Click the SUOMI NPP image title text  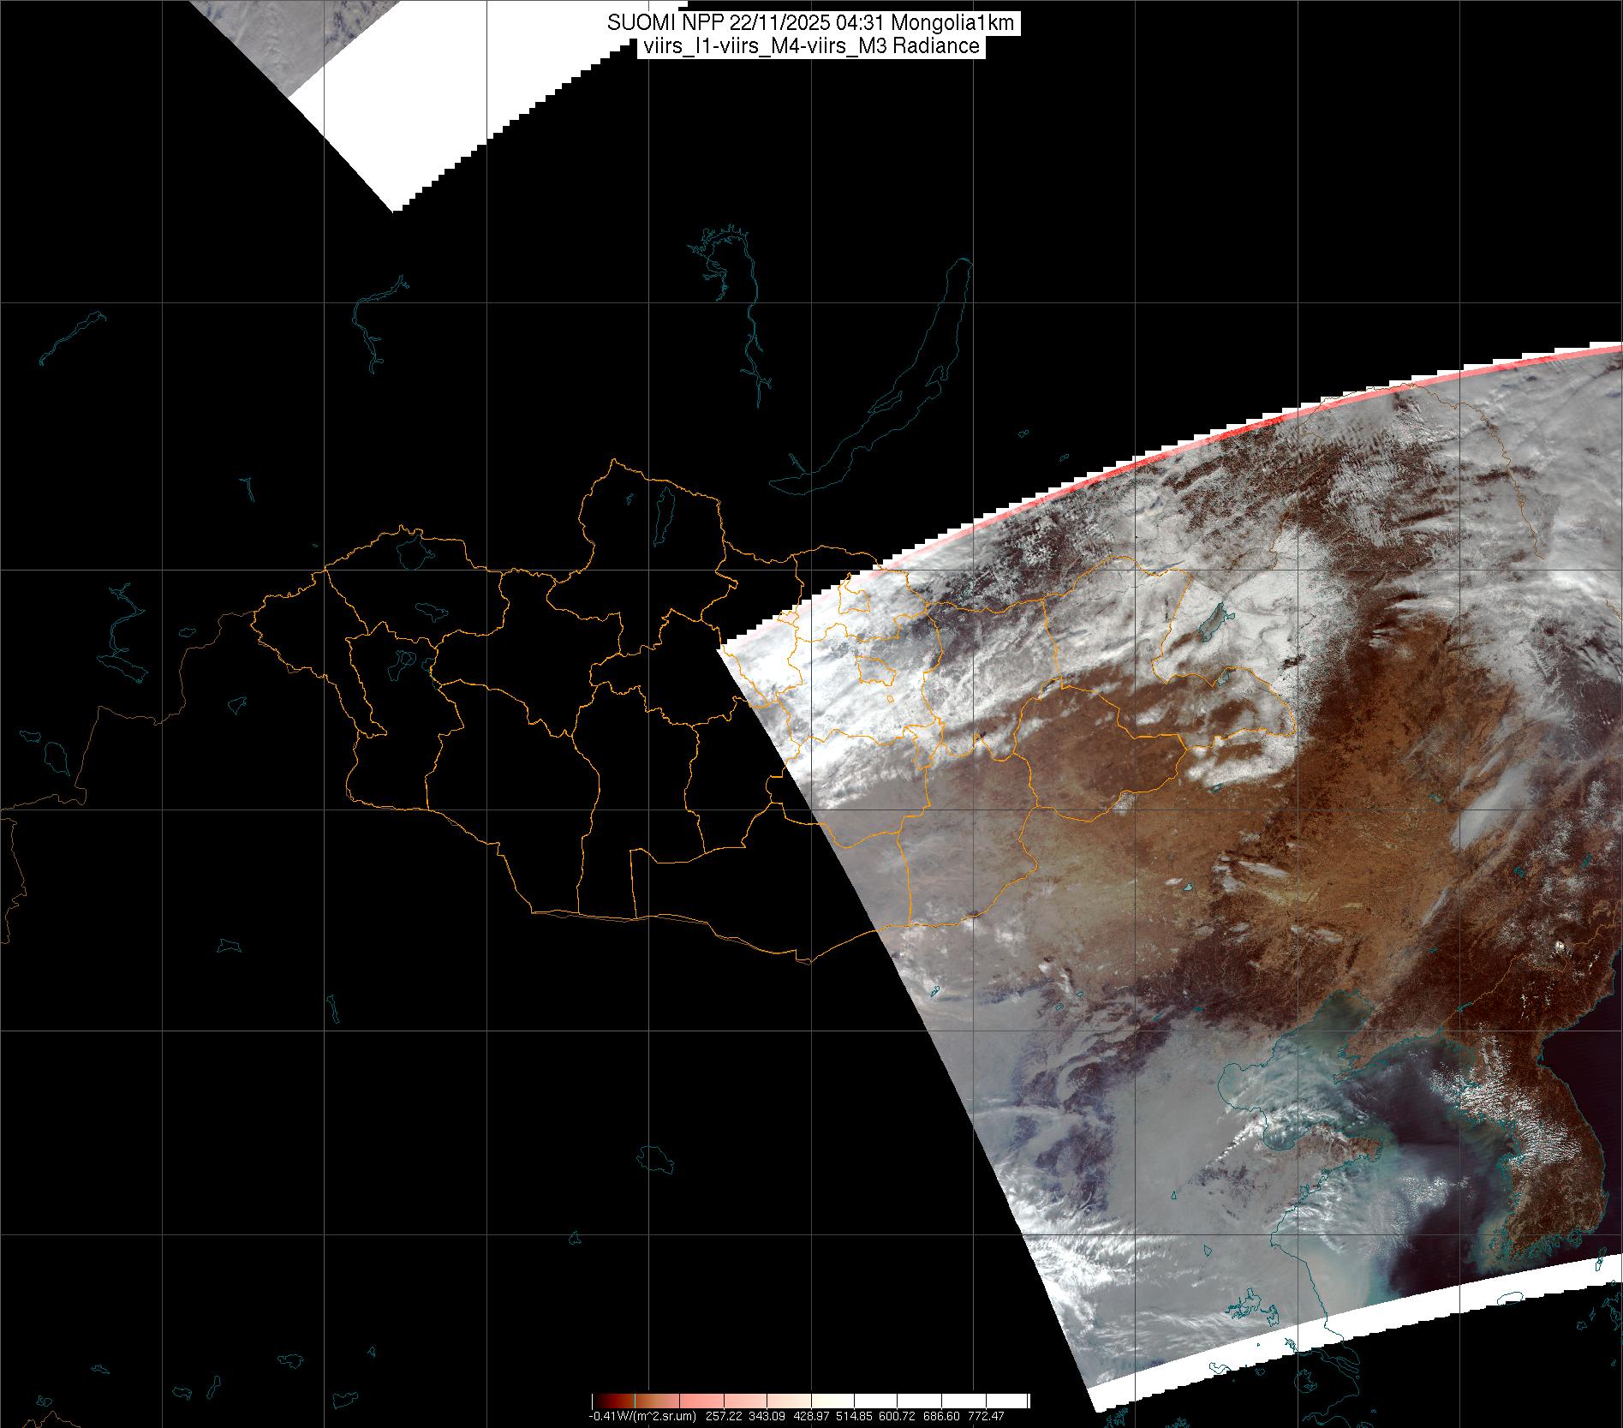point(810,23)
